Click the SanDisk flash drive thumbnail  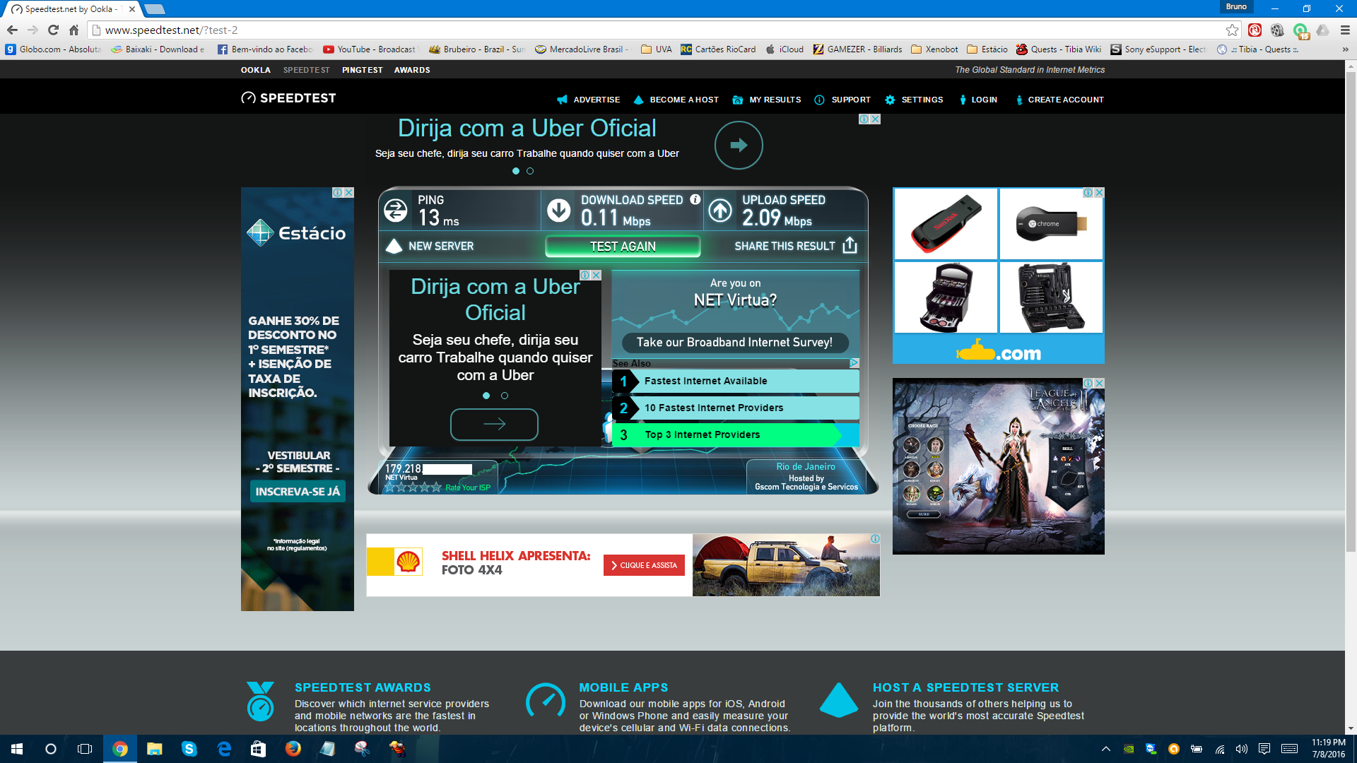(946, 224)
